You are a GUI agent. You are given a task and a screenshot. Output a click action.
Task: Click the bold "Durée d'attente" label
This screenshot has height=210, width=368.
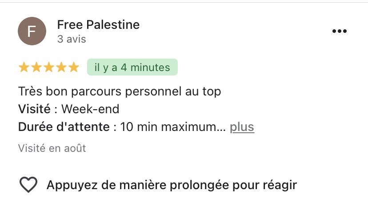point(64,127)
